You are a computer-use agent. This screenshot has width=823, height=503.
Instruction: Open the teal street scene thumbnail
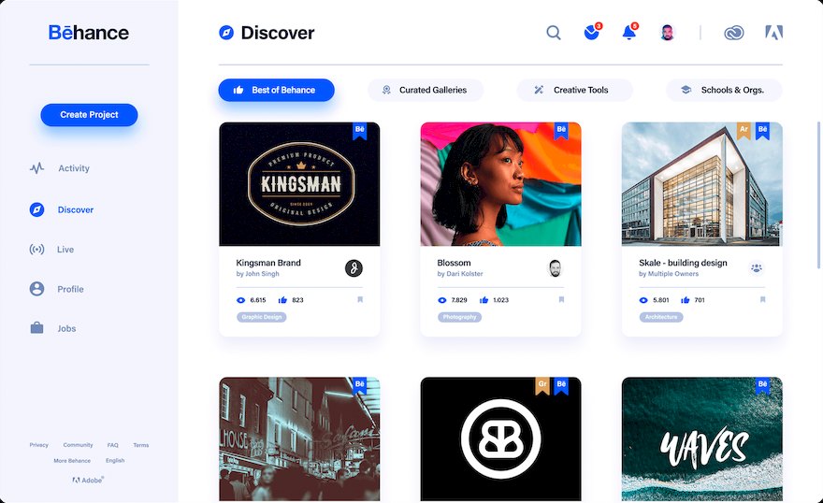(299, 439)
